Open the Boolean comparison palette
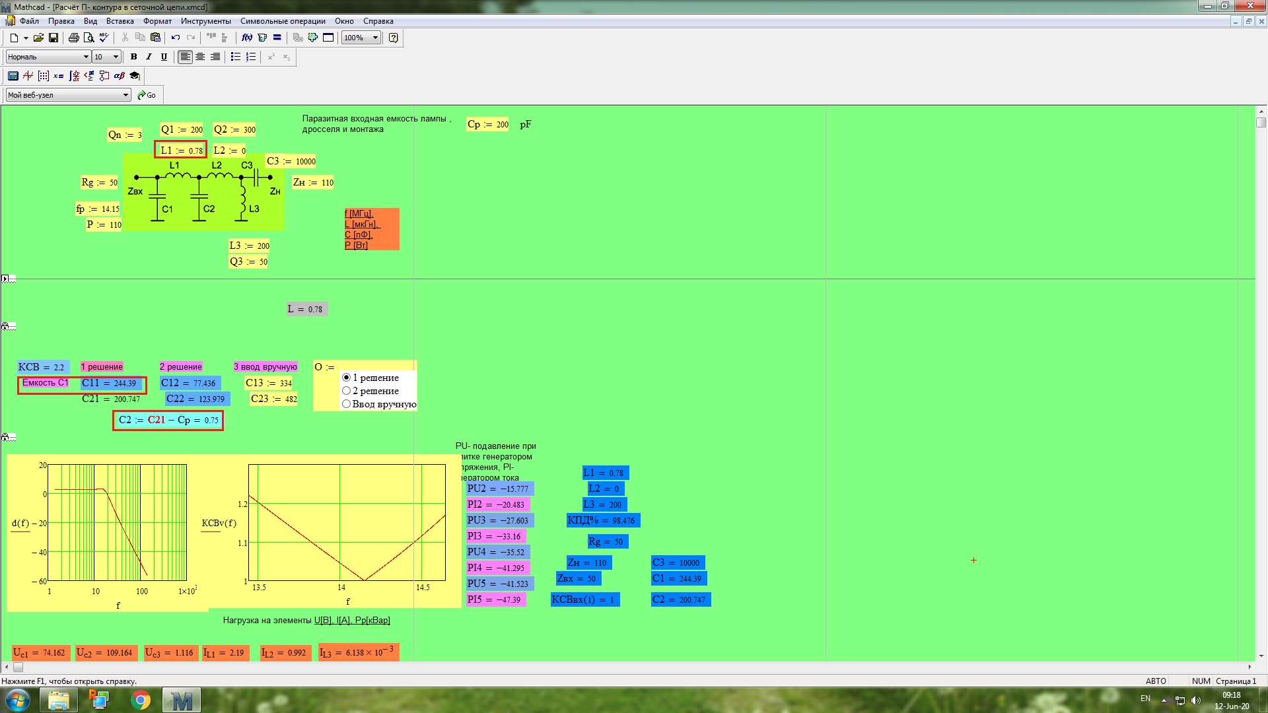The width and height of the screenshot is (1268, 713). [89, 76]
